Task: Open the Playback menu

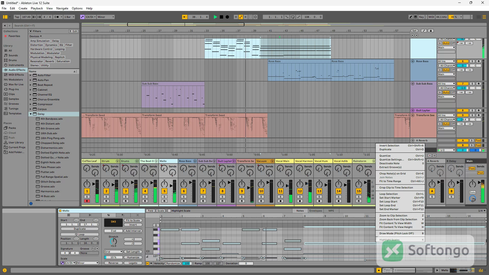Action: (37, 8)
